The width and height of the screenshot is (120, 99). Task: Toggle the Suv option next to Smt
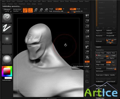[113, 62]
